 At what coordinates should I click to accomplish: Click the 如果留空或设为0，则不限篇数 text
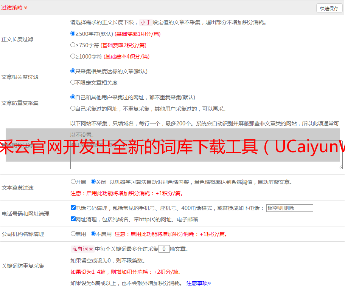(x=108, y=261)
